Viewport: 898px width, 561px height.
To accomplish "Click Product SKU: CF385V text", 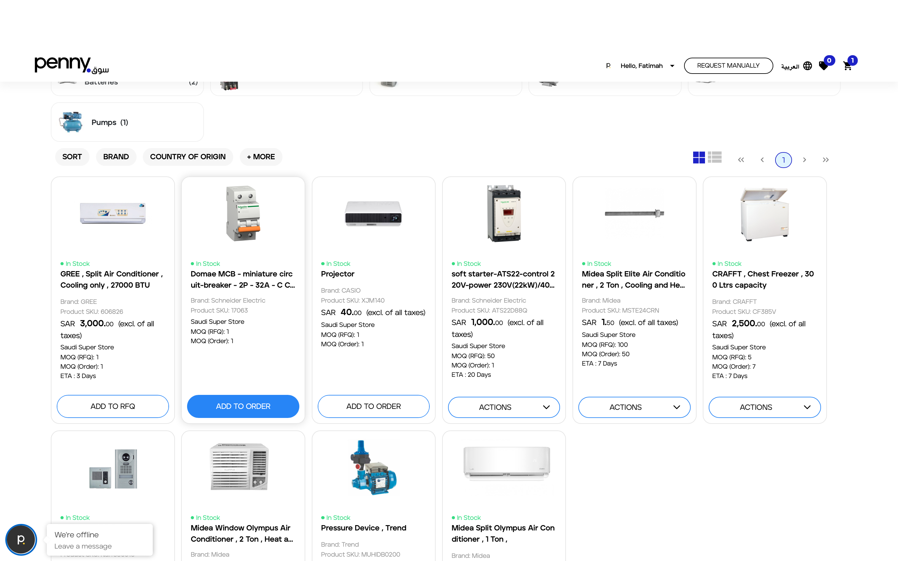I will tap(744, 312).
